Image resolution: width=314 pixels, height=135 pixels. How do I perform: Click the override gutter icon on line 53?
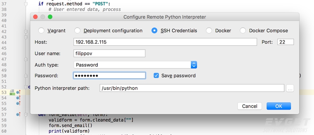point(18,92)
